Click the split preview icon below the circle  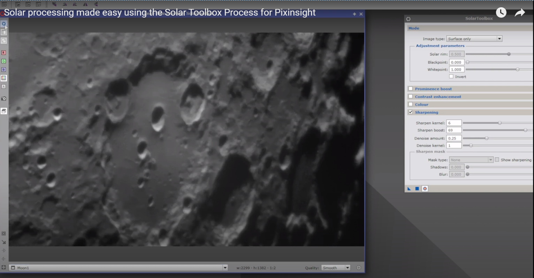point(4,32)
